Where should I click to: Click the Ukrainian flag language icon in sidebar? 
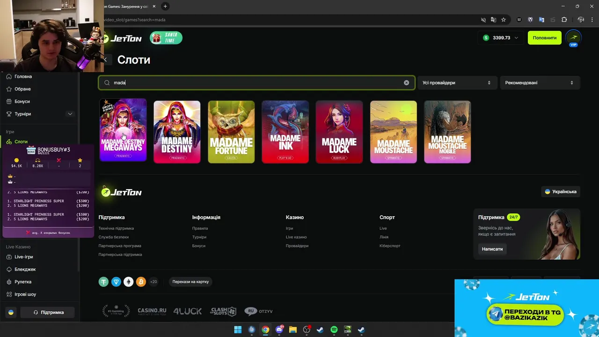tap(11, 312)
